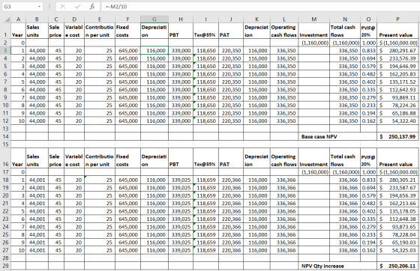This screenshot has height=271, width=420.
Task: Click year 10 cell in row 12
Action: (x=18, y=121)
